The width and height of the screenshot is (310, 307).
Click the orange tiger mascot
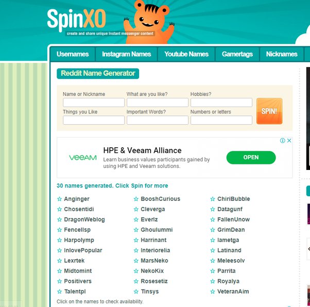(x=149, y=22)
